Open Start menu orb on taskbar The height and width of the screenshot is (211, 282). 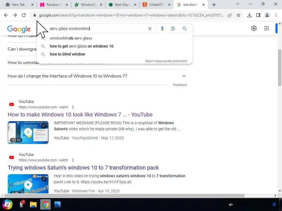click(x=7, y=204)
